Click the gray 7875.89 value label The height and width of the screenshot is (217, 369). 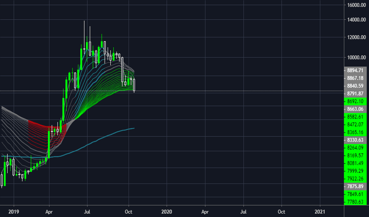pyautogui.click(x=355, y=187)
